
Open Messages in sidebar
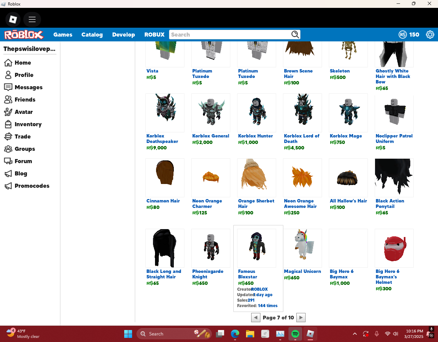tap(23, 87)
